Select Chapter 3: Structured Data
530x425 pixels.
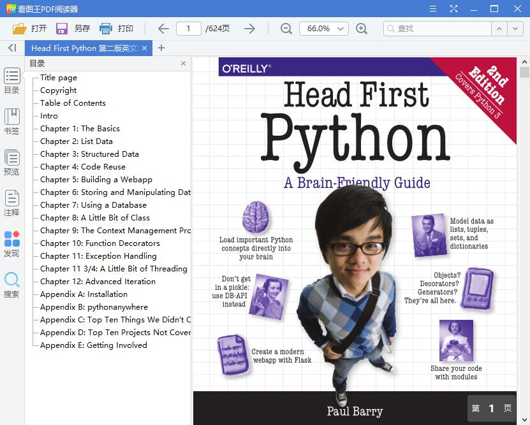pos(89,154)
